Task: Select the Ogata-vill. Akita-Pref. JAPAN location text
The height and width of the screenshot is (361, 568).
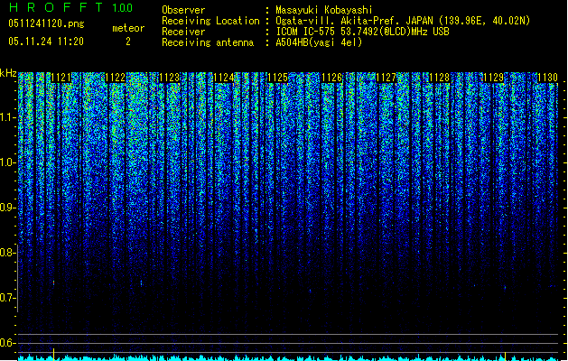Action: (403, 21)
